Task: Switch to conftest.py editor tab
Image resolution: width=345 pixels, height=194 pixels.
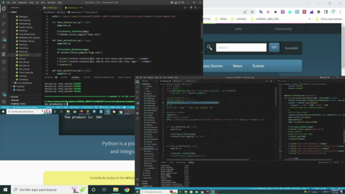Action: click(x=52, y=8)
